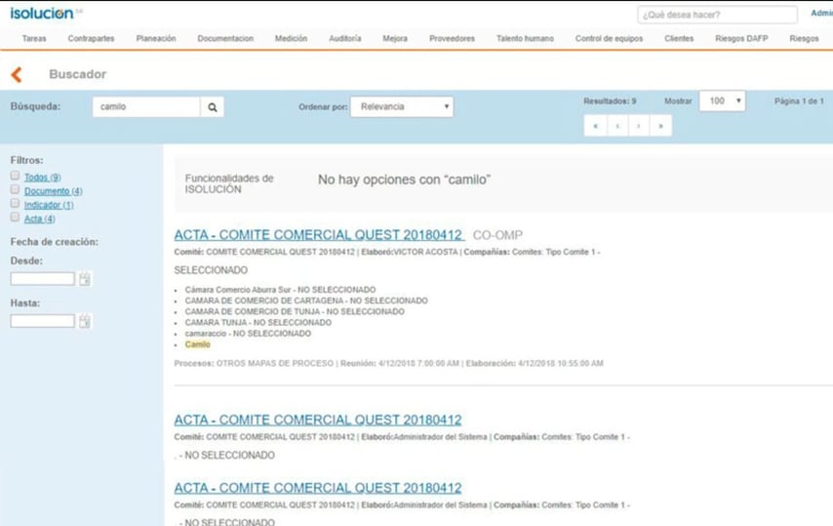Click 'No hay opciones con "camilo"' message
The height and width of the screenshot is (526, 833).
(x=404, y=180)
